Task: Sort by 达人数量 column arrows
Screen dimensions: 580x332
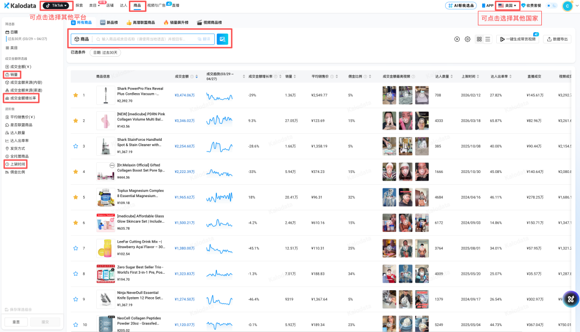Action: (x=452, y=77)
